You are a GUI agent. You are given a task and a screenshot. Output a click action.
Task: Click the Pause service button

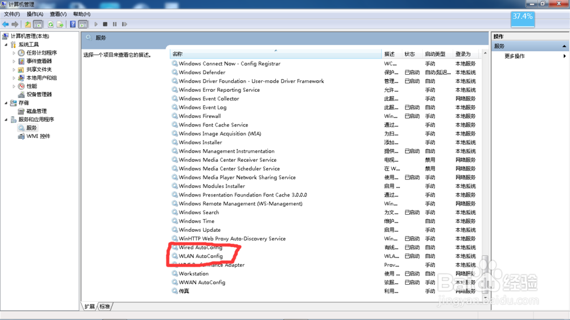pos(115,24)
